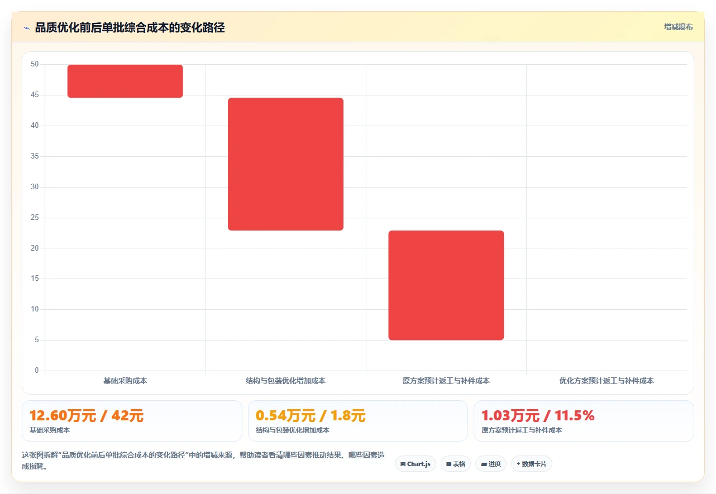This screenshot has width=716, height=494.
Task: Click the 增减瀑布 label in header
Action: pos(678,27)
